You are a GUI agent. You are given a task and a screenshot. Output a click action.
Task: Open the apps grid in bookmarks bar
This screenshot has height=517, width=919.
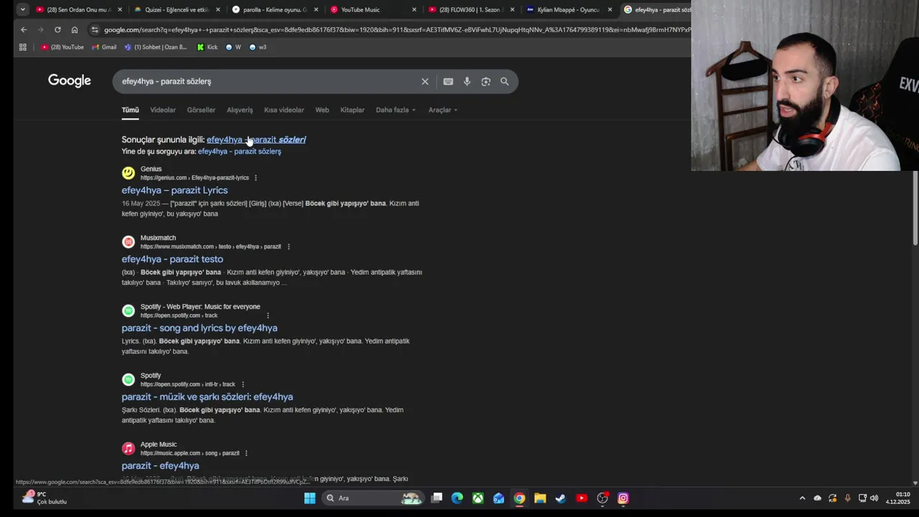(23, 47)
